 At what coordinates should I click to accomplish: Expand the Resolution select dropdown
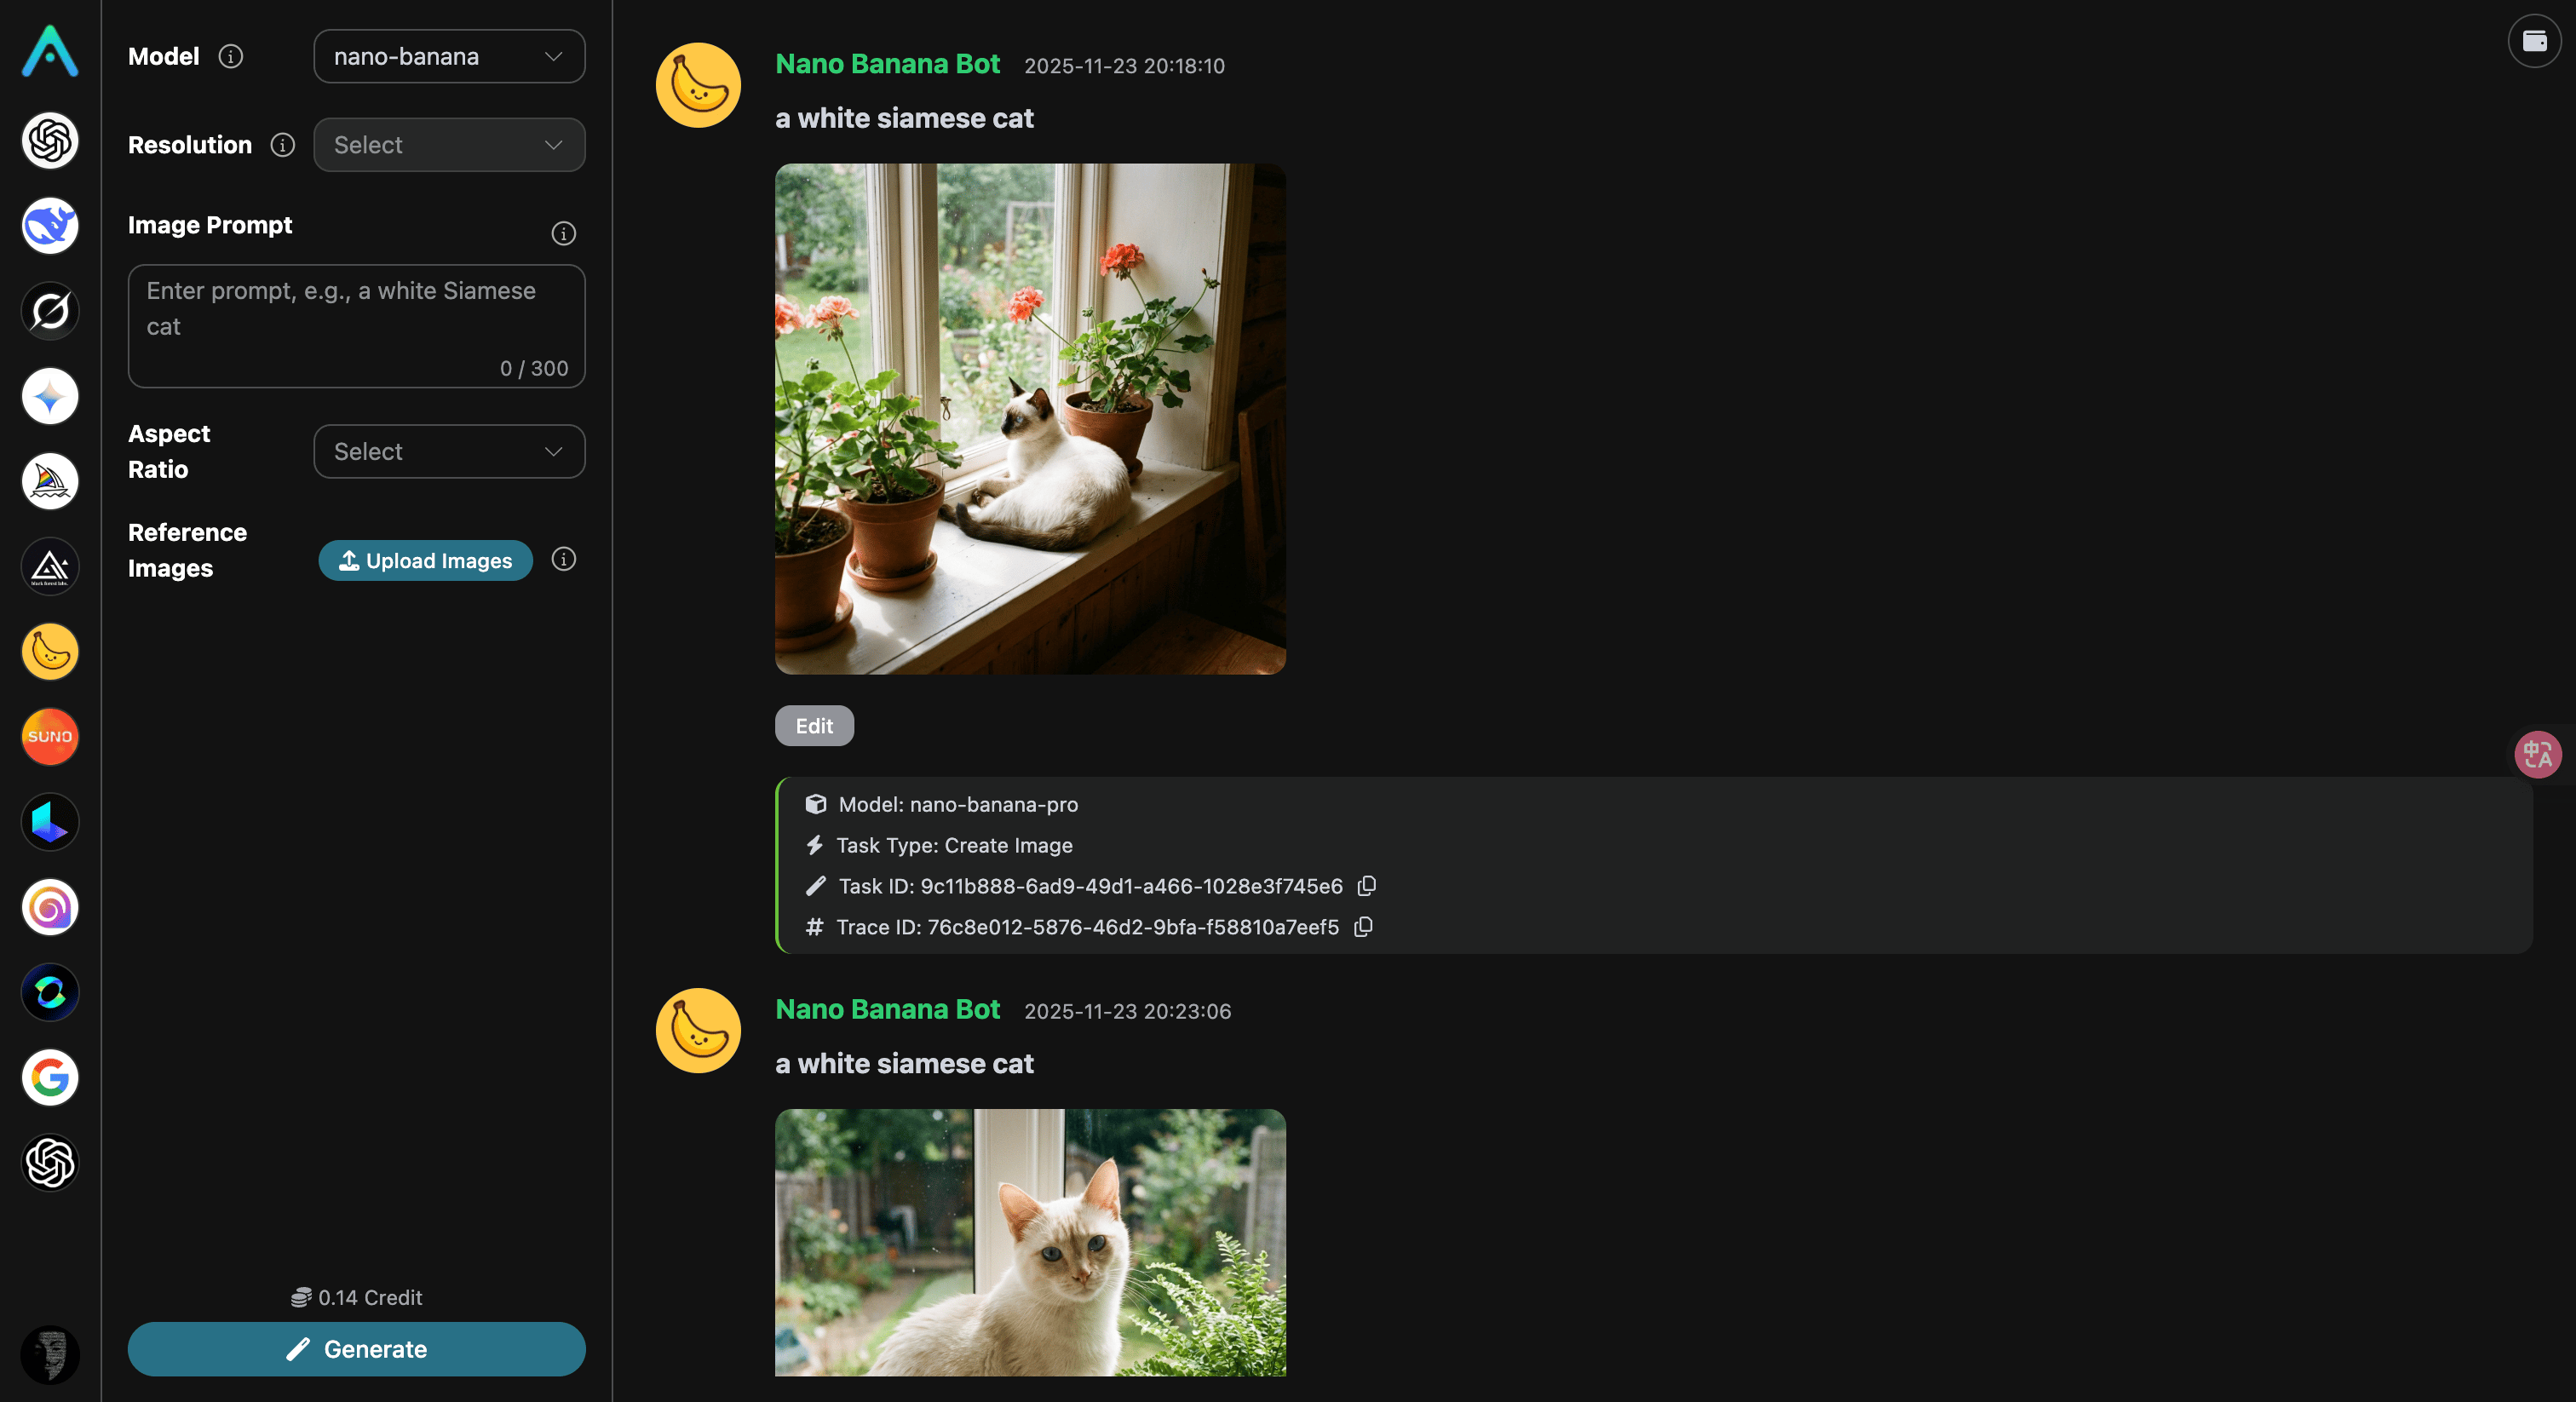point(449,145)
